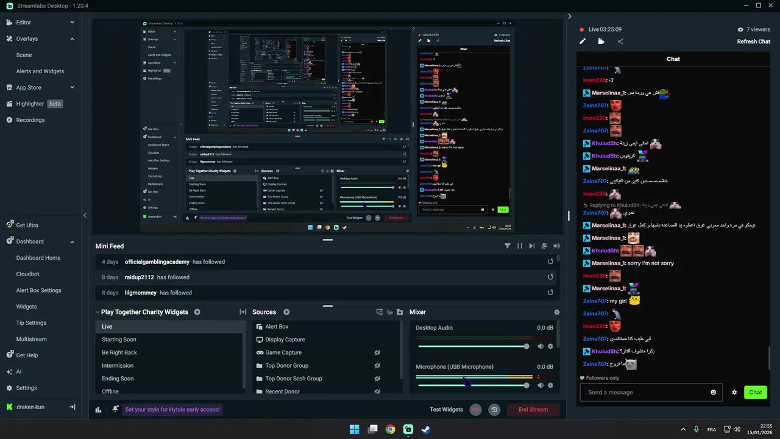The width and height of the screenshot is (780, 439).
Task: Add a source folder icon
Action: (400, 312)
